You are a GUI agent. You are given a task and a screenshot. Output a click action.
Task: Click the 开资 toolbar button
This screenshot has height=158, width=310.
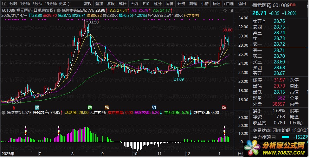[181, 3]
